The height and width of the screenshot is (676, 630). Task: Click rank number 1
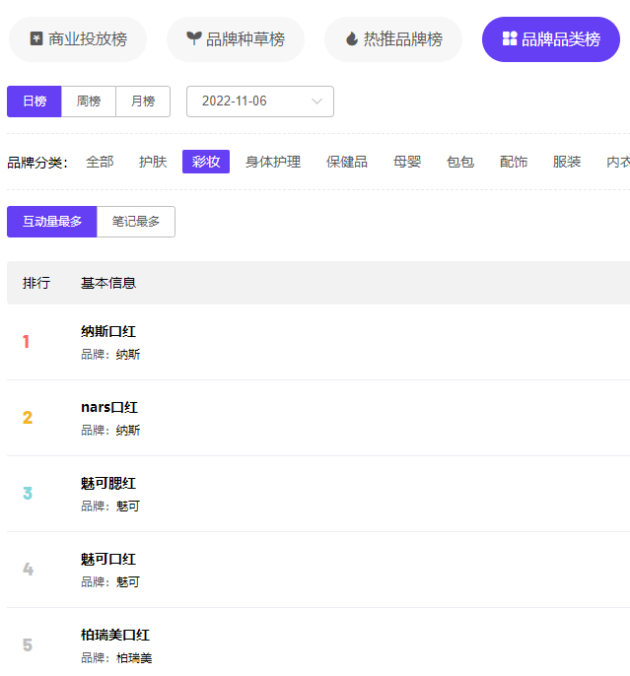tap(26, 341)
